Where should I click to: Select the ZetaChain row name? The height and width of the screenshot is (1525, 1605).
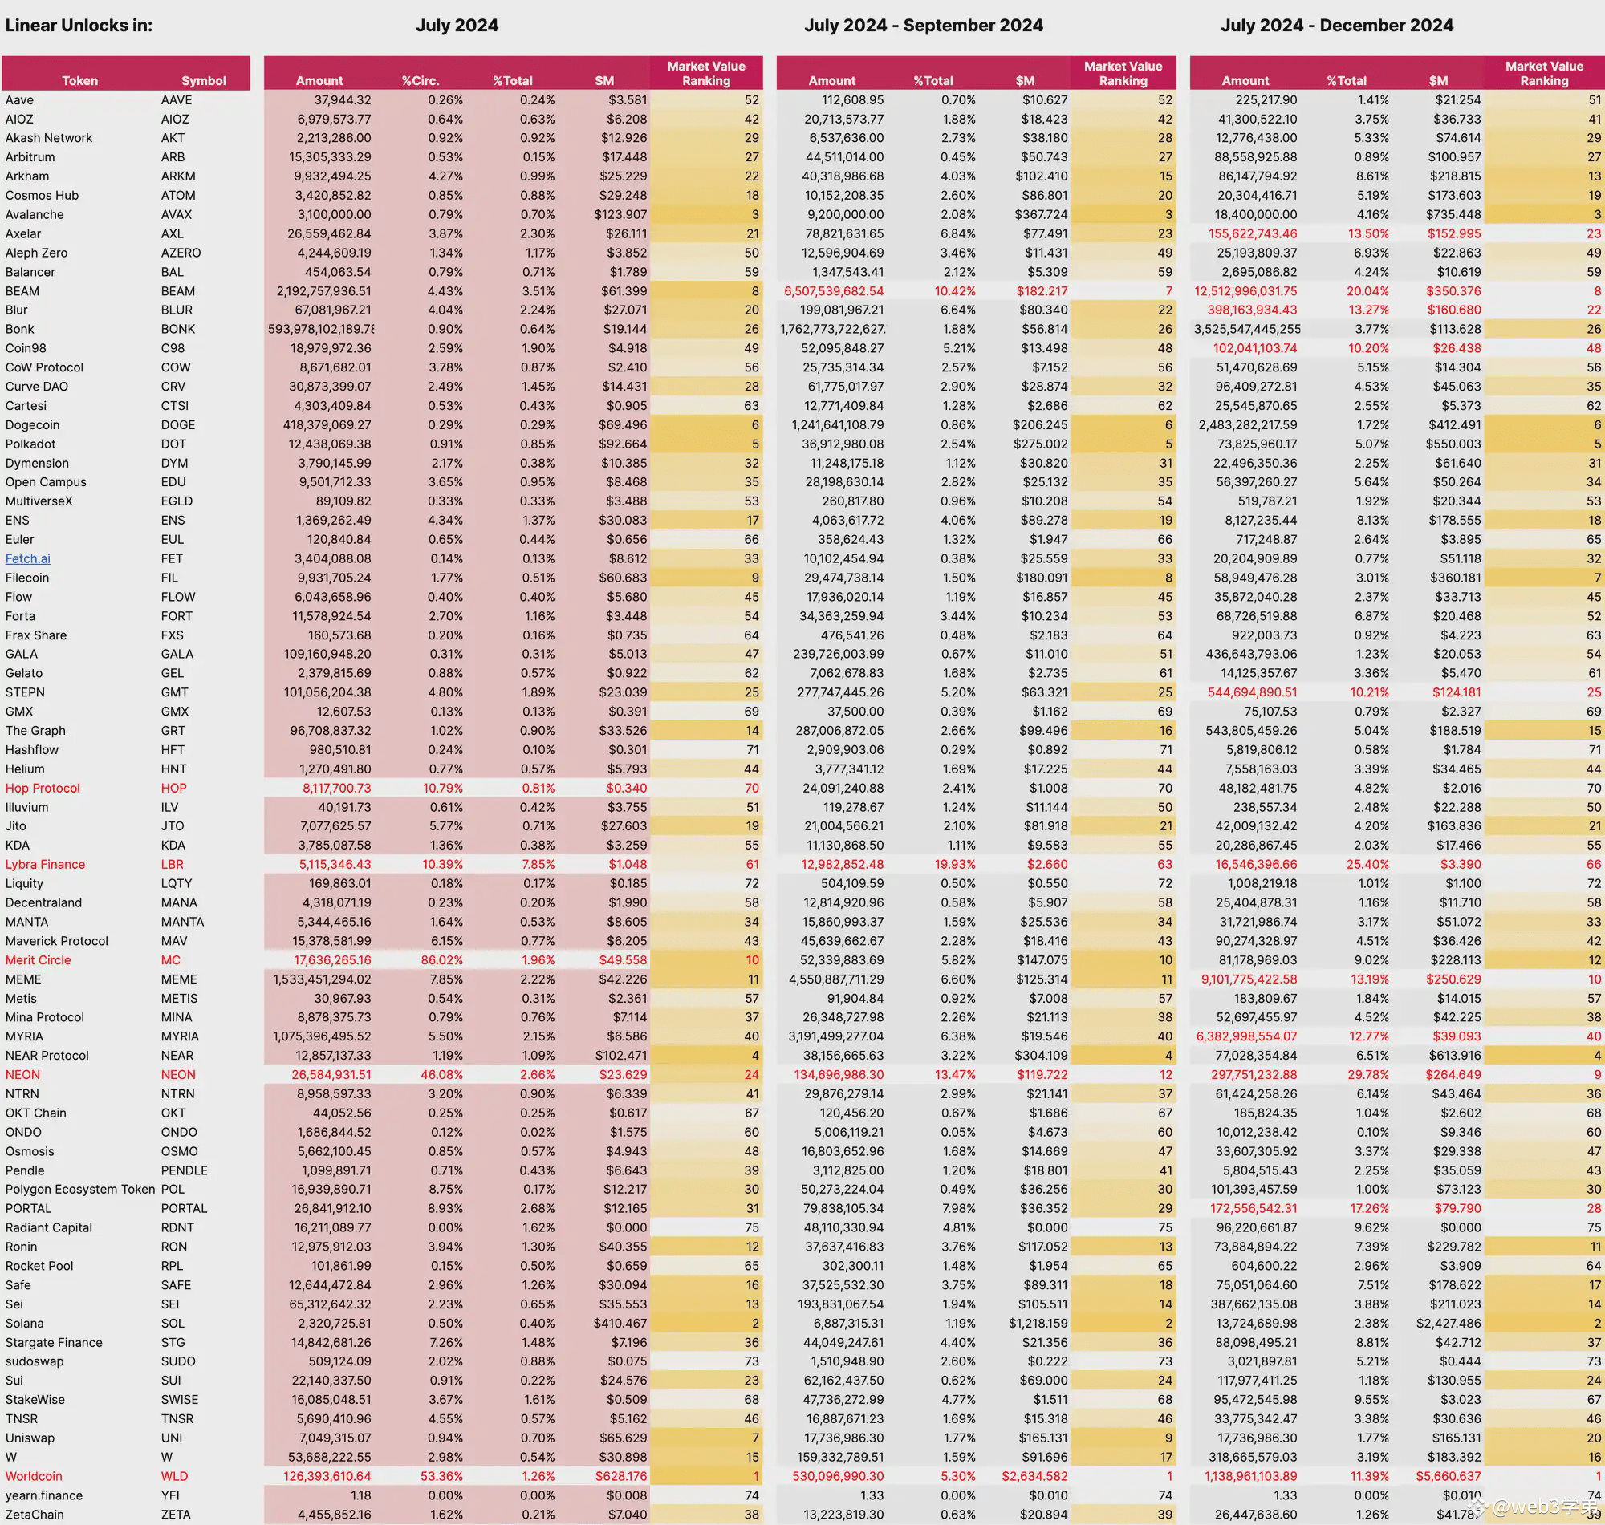(x=35, y=1515)
